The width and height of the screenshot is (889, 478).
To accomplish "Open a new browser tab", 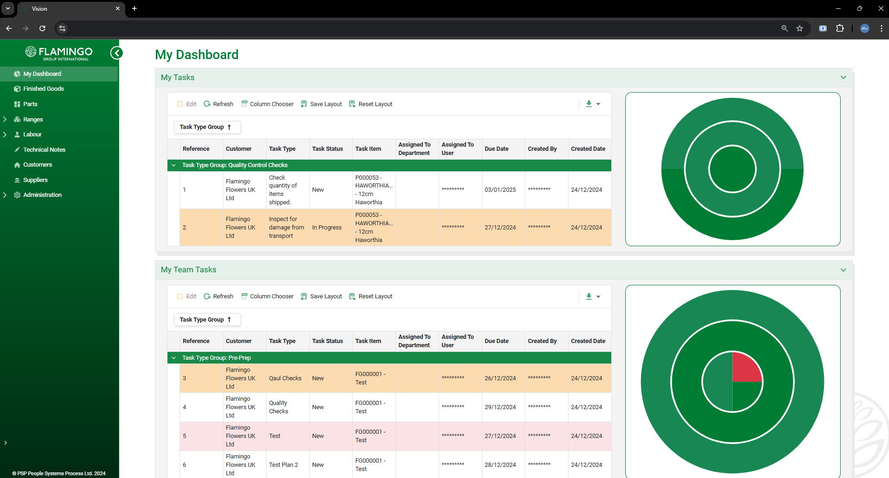I will [134, 8].
